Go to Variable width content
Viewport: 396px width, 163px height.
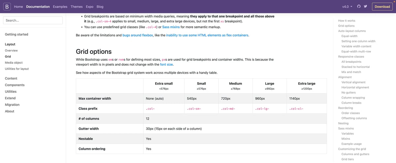coord(356,46)
